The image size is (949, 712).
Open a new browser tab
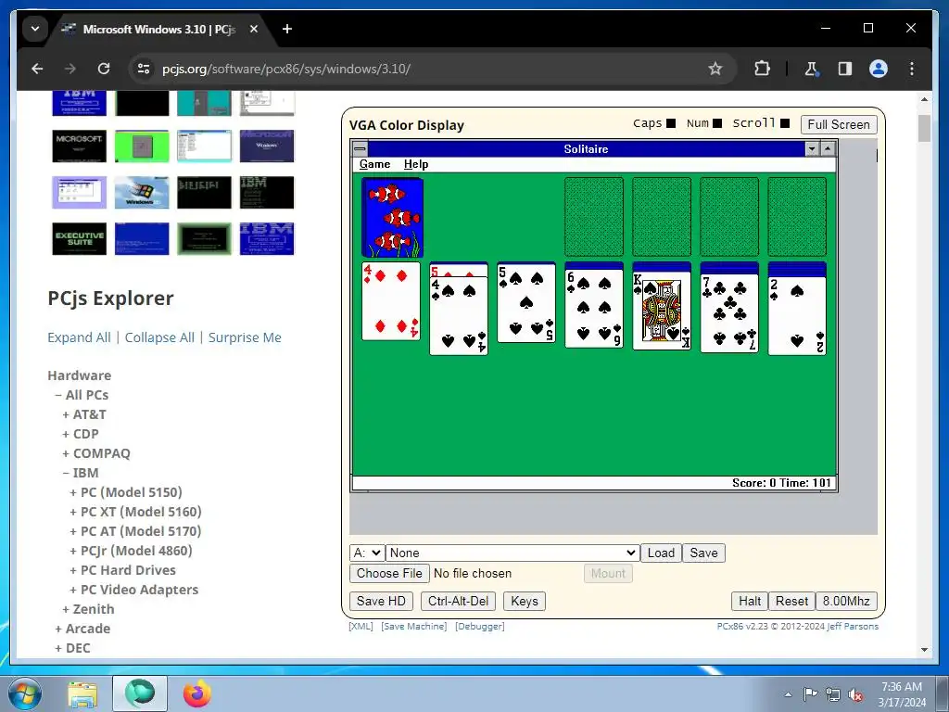[287, 29]
